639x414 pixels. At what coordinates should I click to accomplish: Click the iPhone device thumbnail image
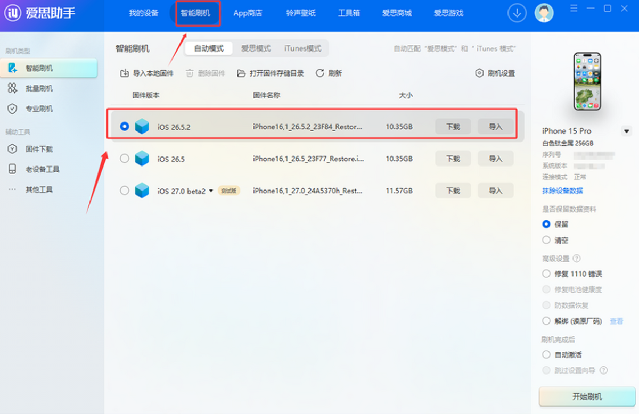point(587,81)
